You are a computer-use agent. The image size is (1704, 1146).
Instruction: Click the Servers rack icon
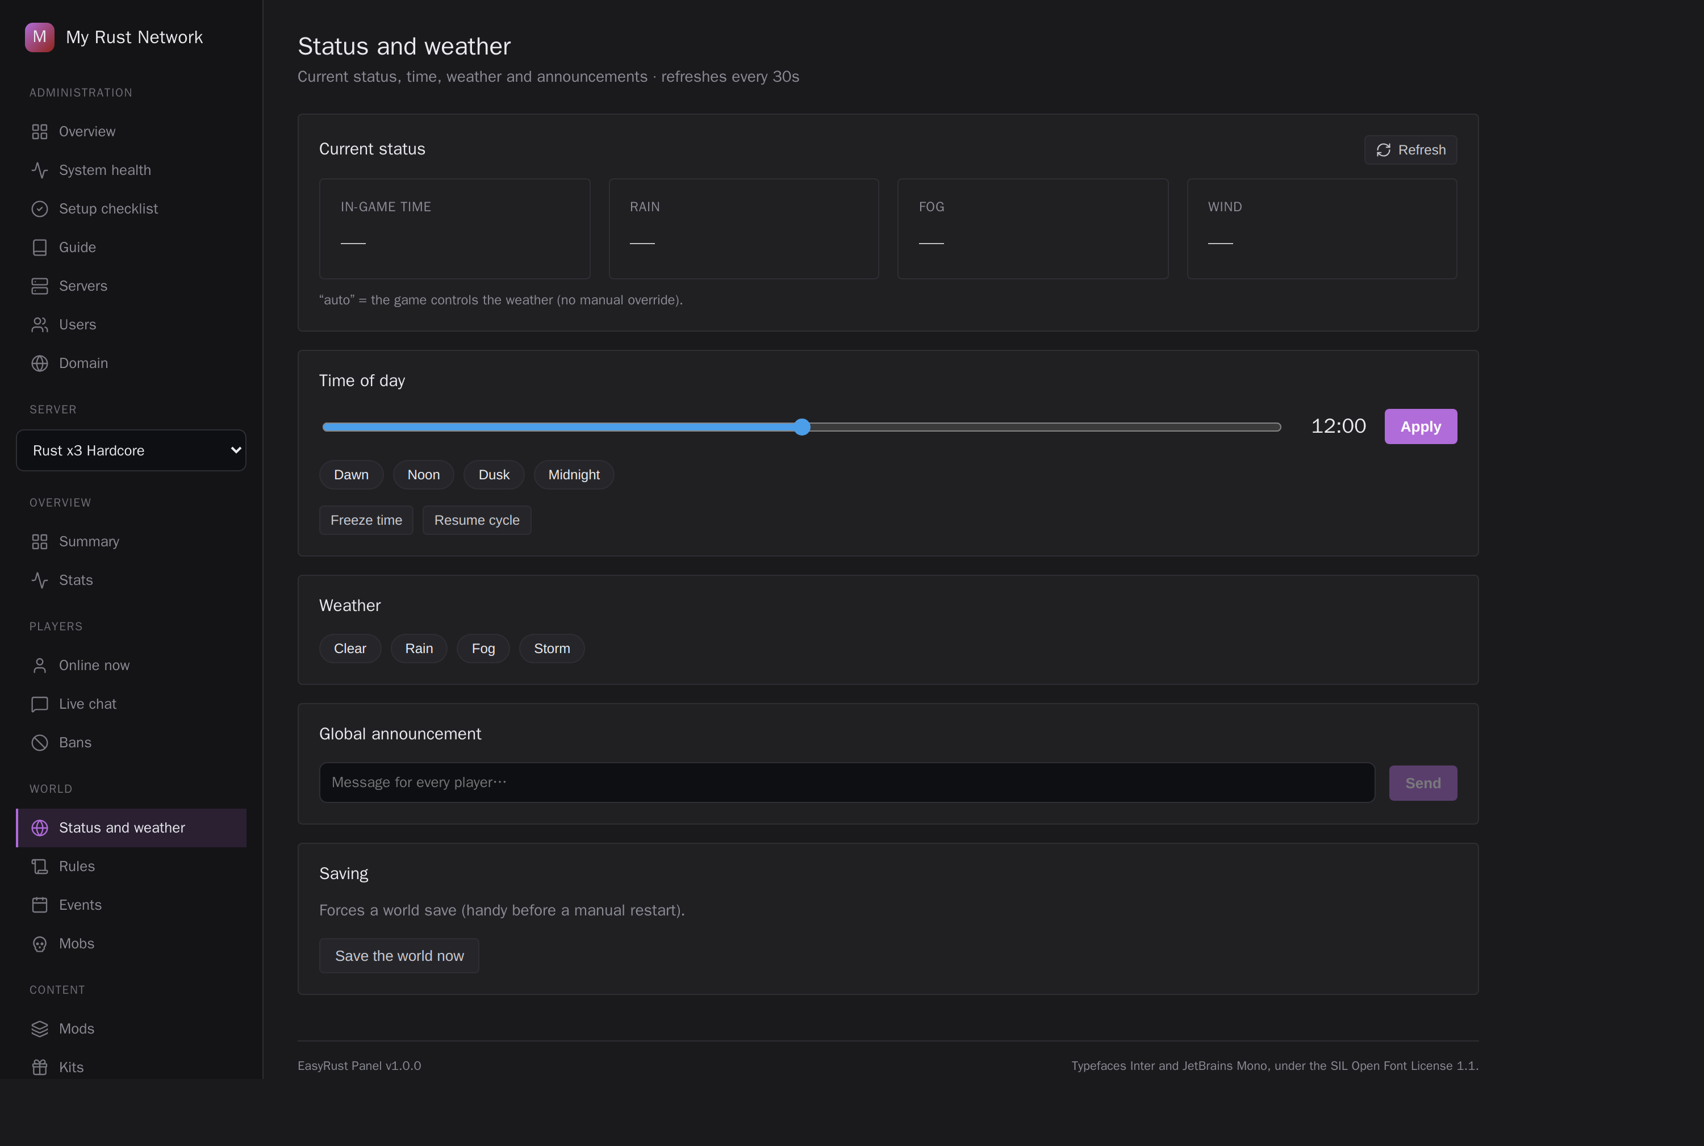tap(39, 286)
